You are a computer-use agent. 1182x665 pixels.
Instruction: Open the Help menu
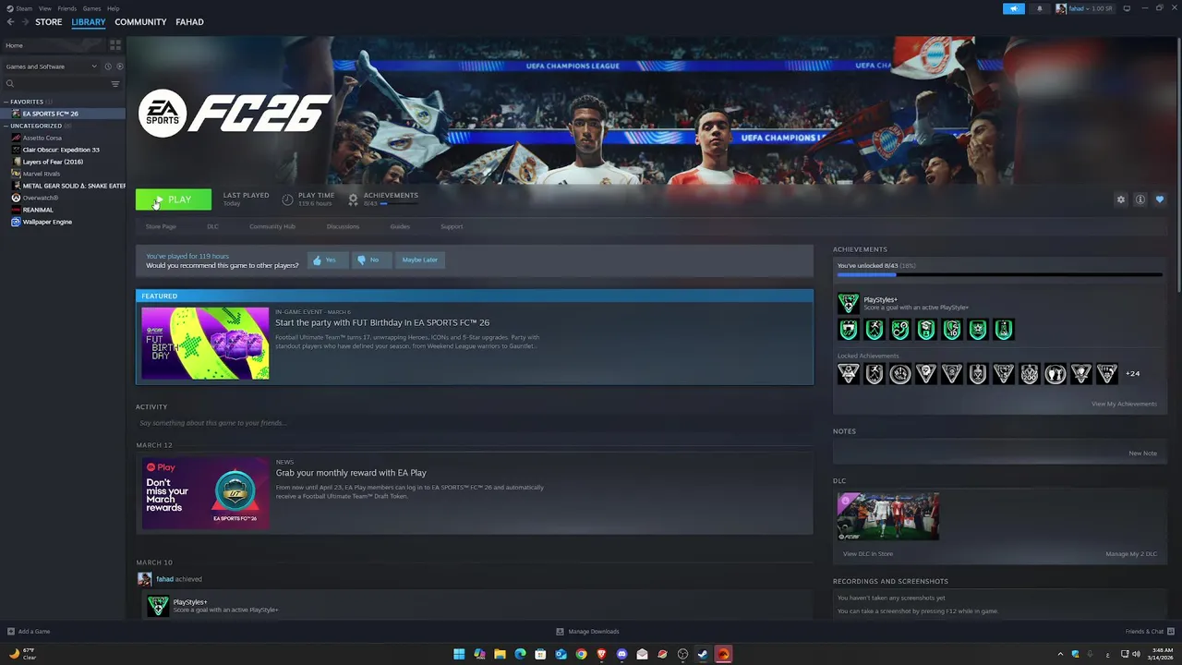pyautogui.click(x=113, y=8)
